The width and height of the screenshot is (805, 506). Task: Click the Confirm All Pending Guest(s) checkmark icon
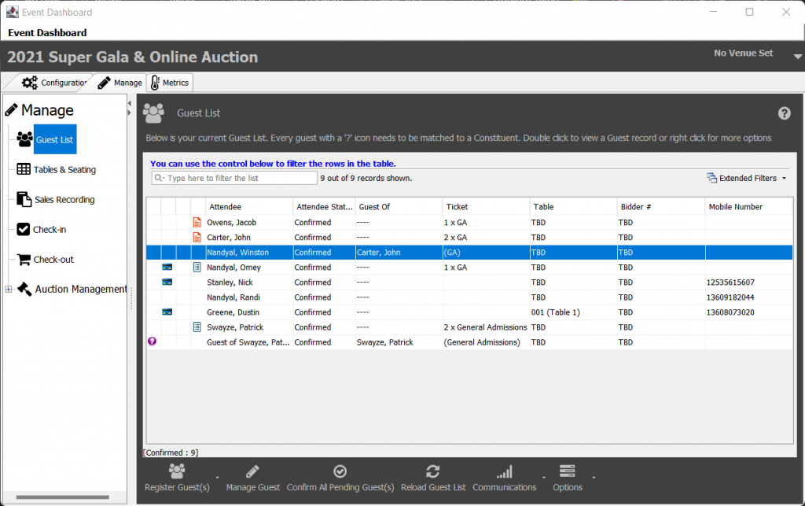[x=340, y=471]
